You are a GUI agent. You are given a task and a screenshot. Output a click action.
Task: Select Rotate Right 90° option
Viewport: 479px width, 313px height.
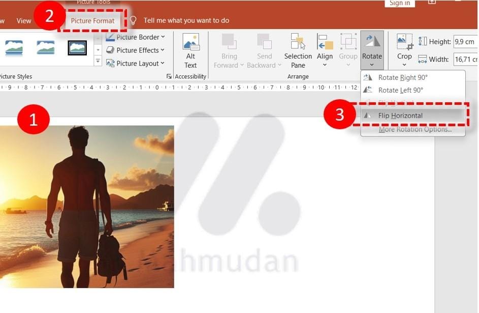(403, 77)
